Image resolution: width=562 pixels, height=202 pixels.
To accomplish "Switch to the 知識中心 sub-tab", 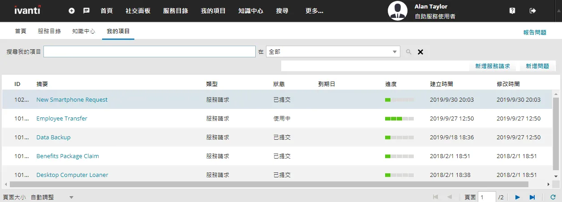I will (84, 31).
